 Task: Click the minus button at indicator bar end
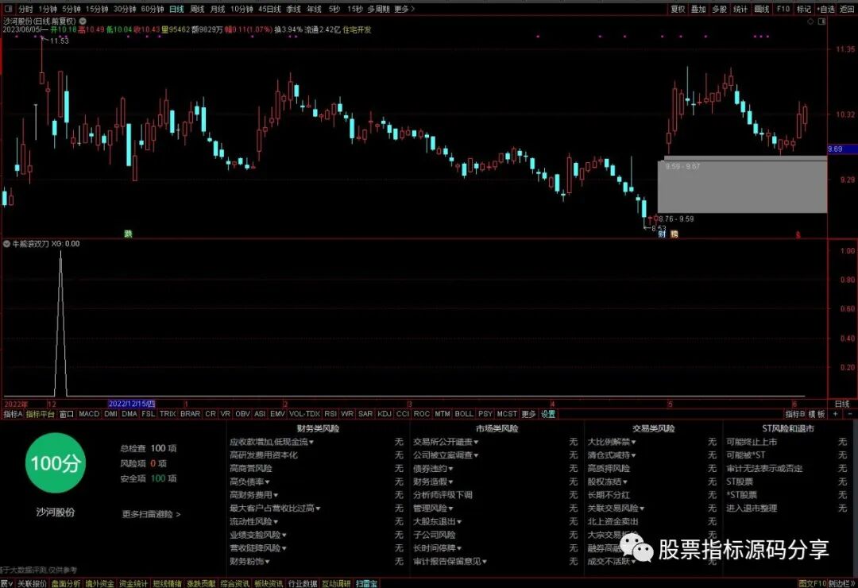(x=850, y=414)
